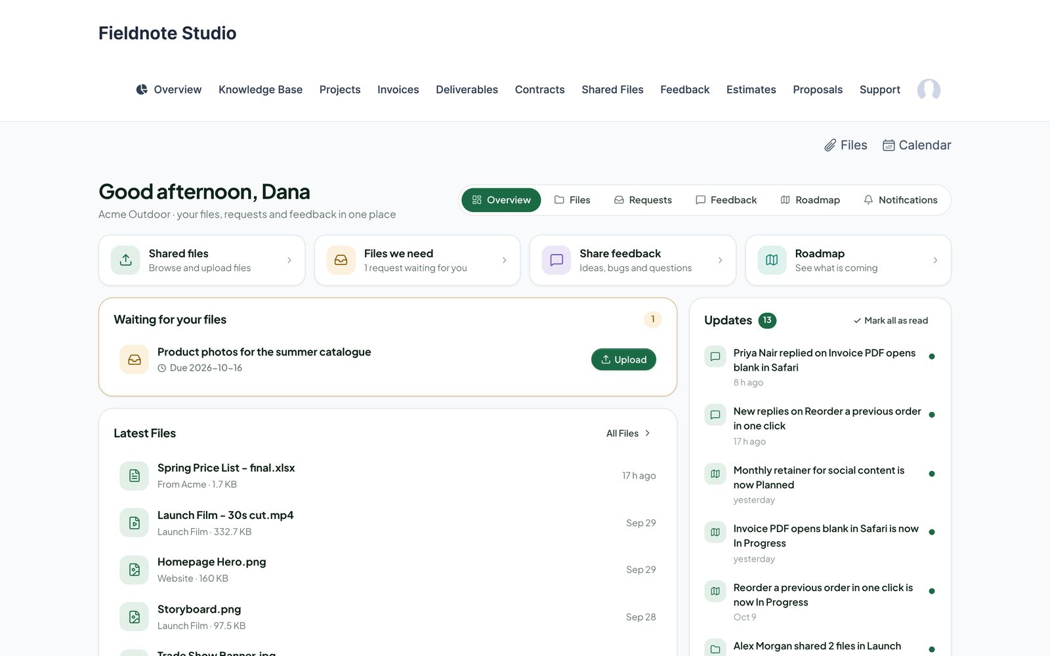
Task: Click the green Upload button
Action: coord(623,359)
